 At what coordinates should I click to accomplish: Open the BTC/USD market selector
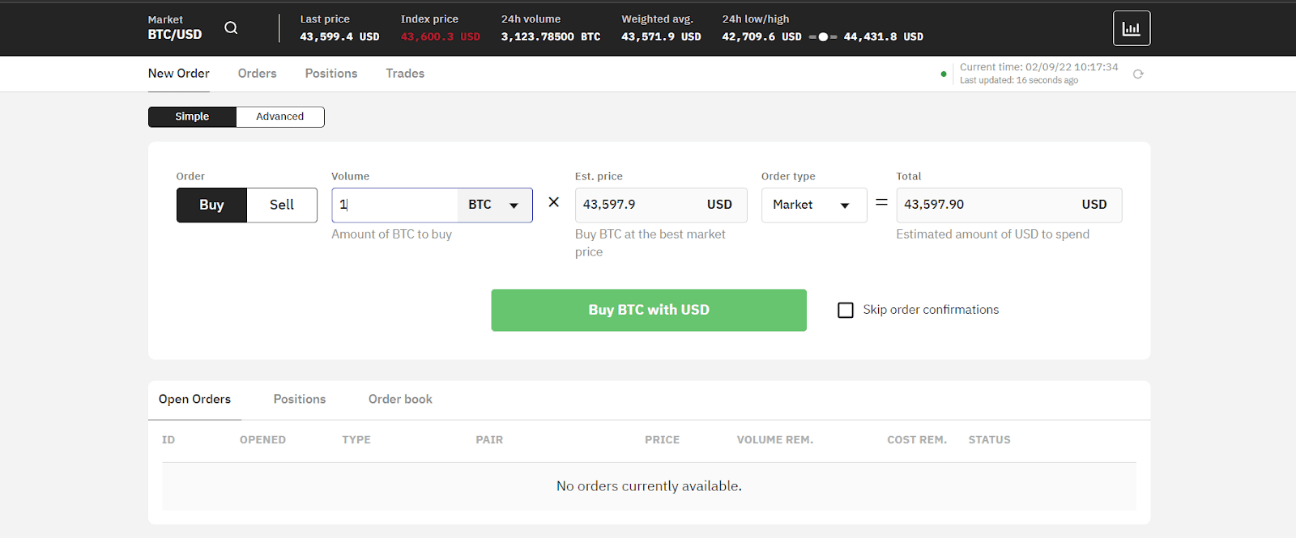coord(175,28)
